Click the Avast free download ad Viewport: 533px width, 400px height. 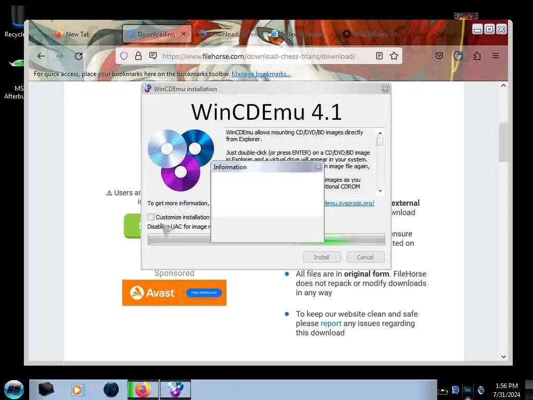pyautogui.click(x=174, y=293)
